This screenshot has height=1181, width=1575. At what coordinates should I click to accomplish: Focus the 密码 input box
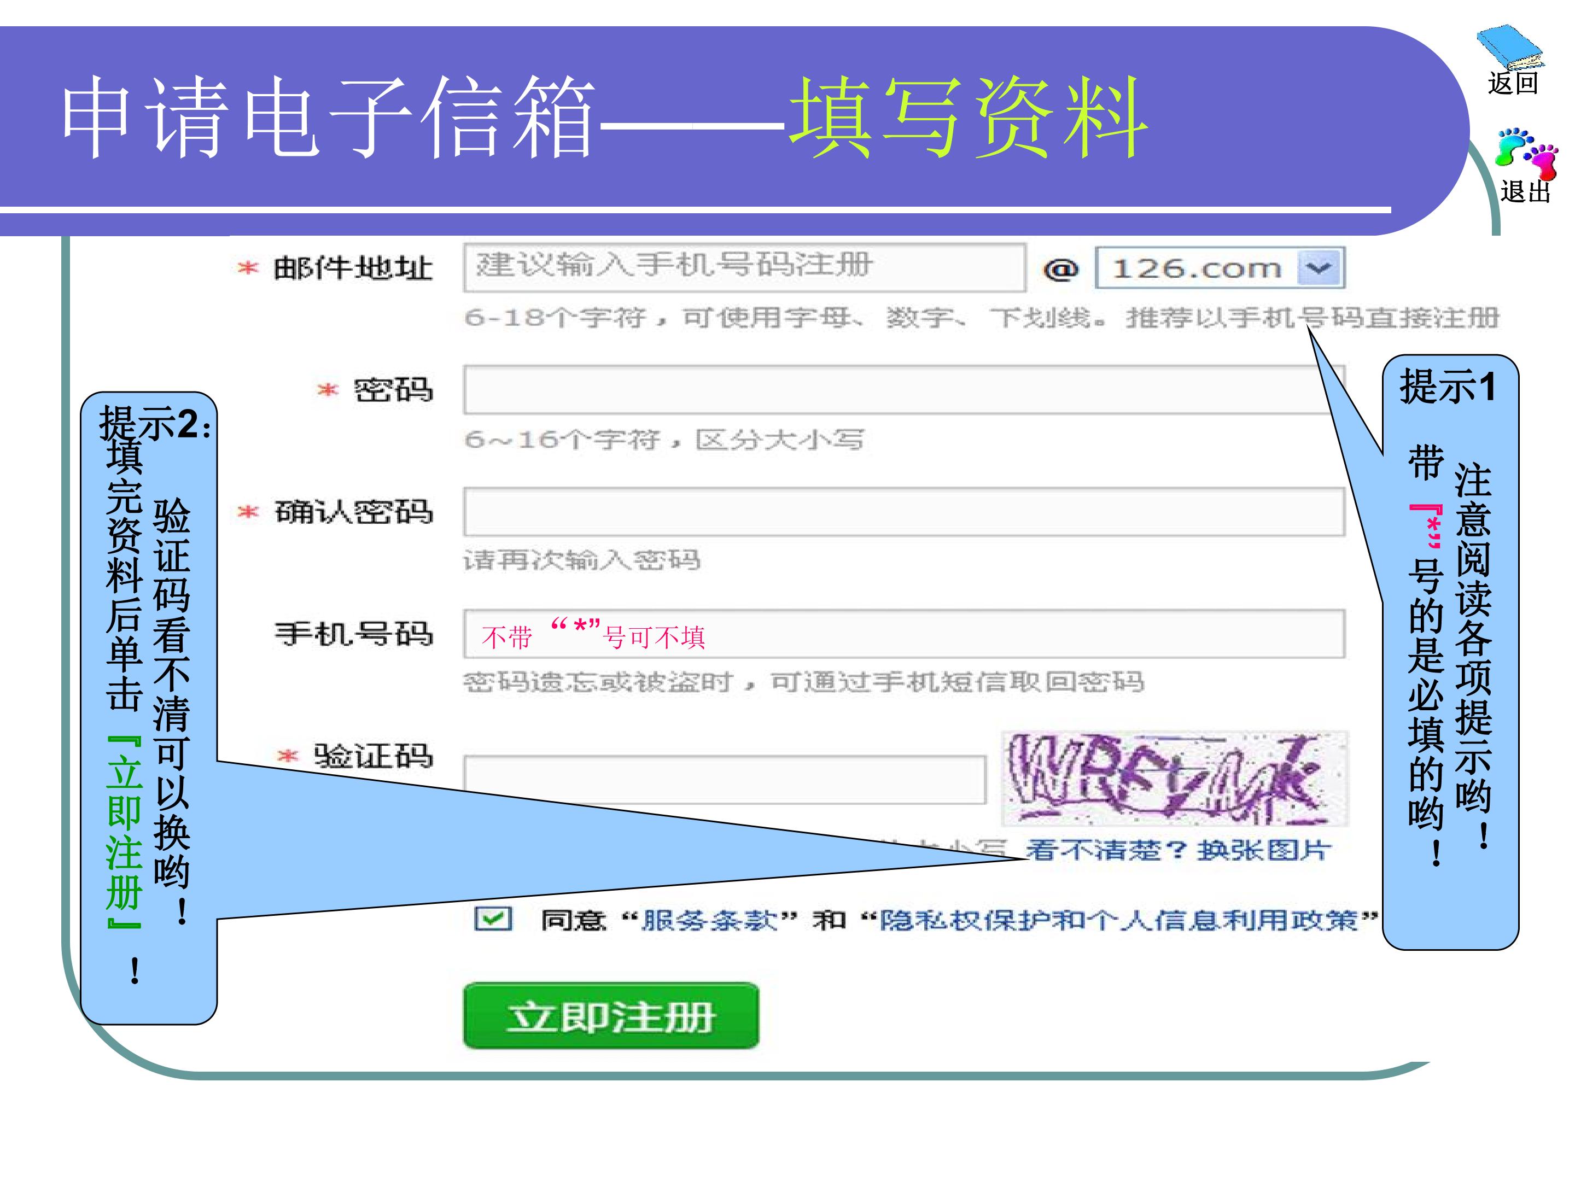(x=903, y=389)
